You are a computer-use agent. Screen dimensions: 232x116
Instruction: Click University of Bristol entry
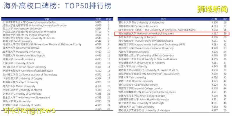click(22, 105)
